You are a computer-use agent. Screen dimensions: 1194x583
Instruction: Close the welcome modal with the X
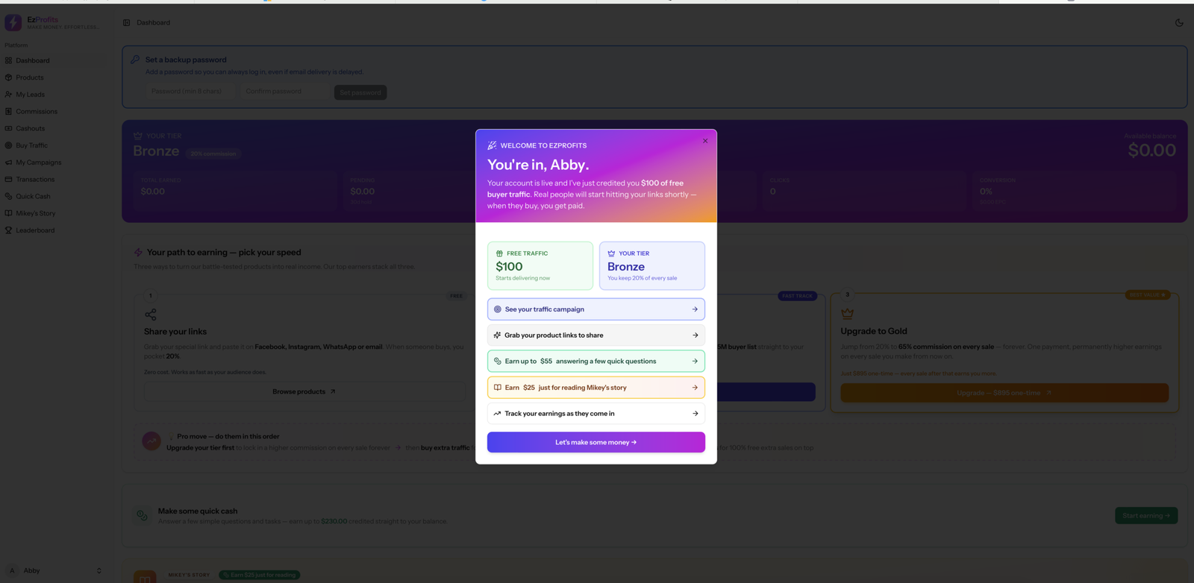[705, 141]
